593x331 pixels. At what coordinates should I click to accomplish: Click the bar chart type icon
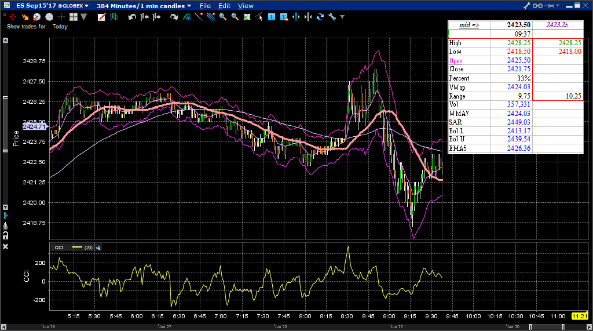click(114, 17)
